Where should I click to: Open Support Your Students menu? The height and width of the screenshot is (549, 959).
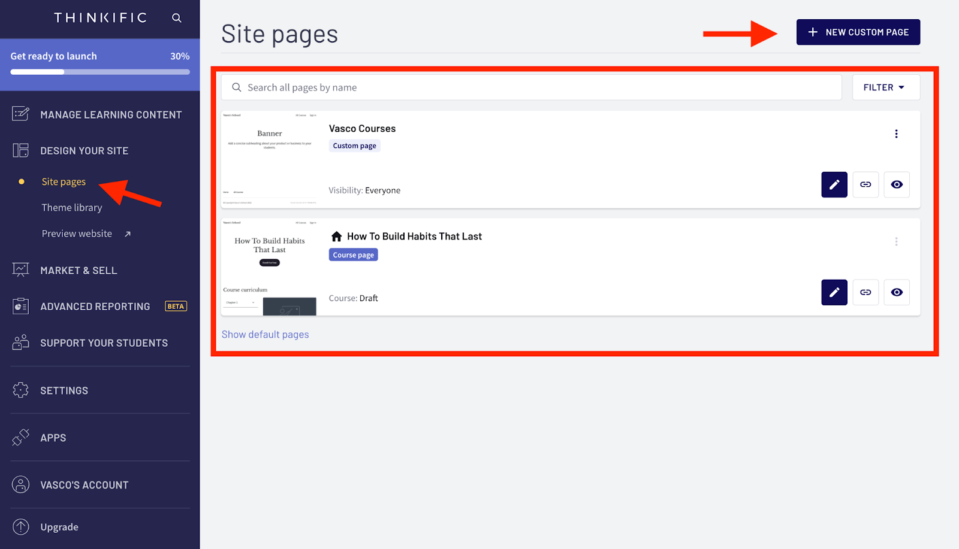point(104,343)
